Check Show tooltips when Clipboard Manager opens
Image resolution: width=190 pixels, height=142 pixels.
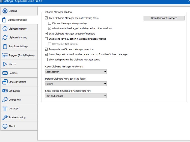point(46,60)
